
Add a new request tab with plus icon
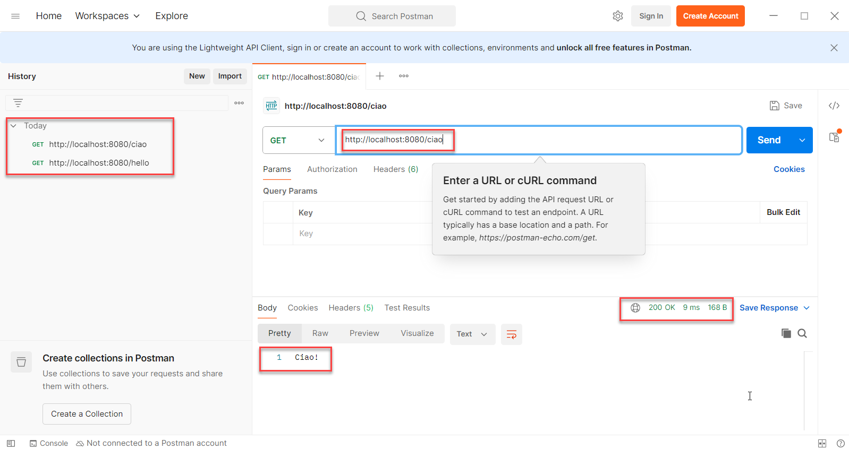380,76
